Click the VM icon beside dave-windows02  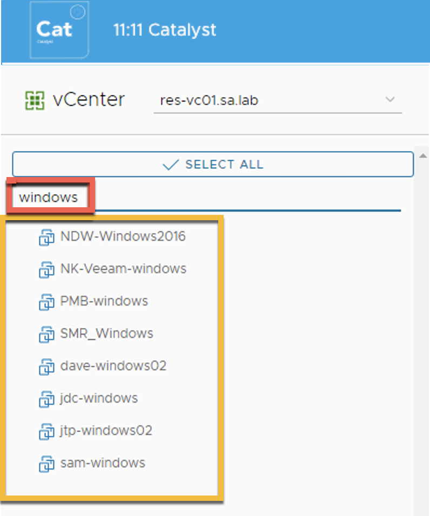(x=47, y=366)
